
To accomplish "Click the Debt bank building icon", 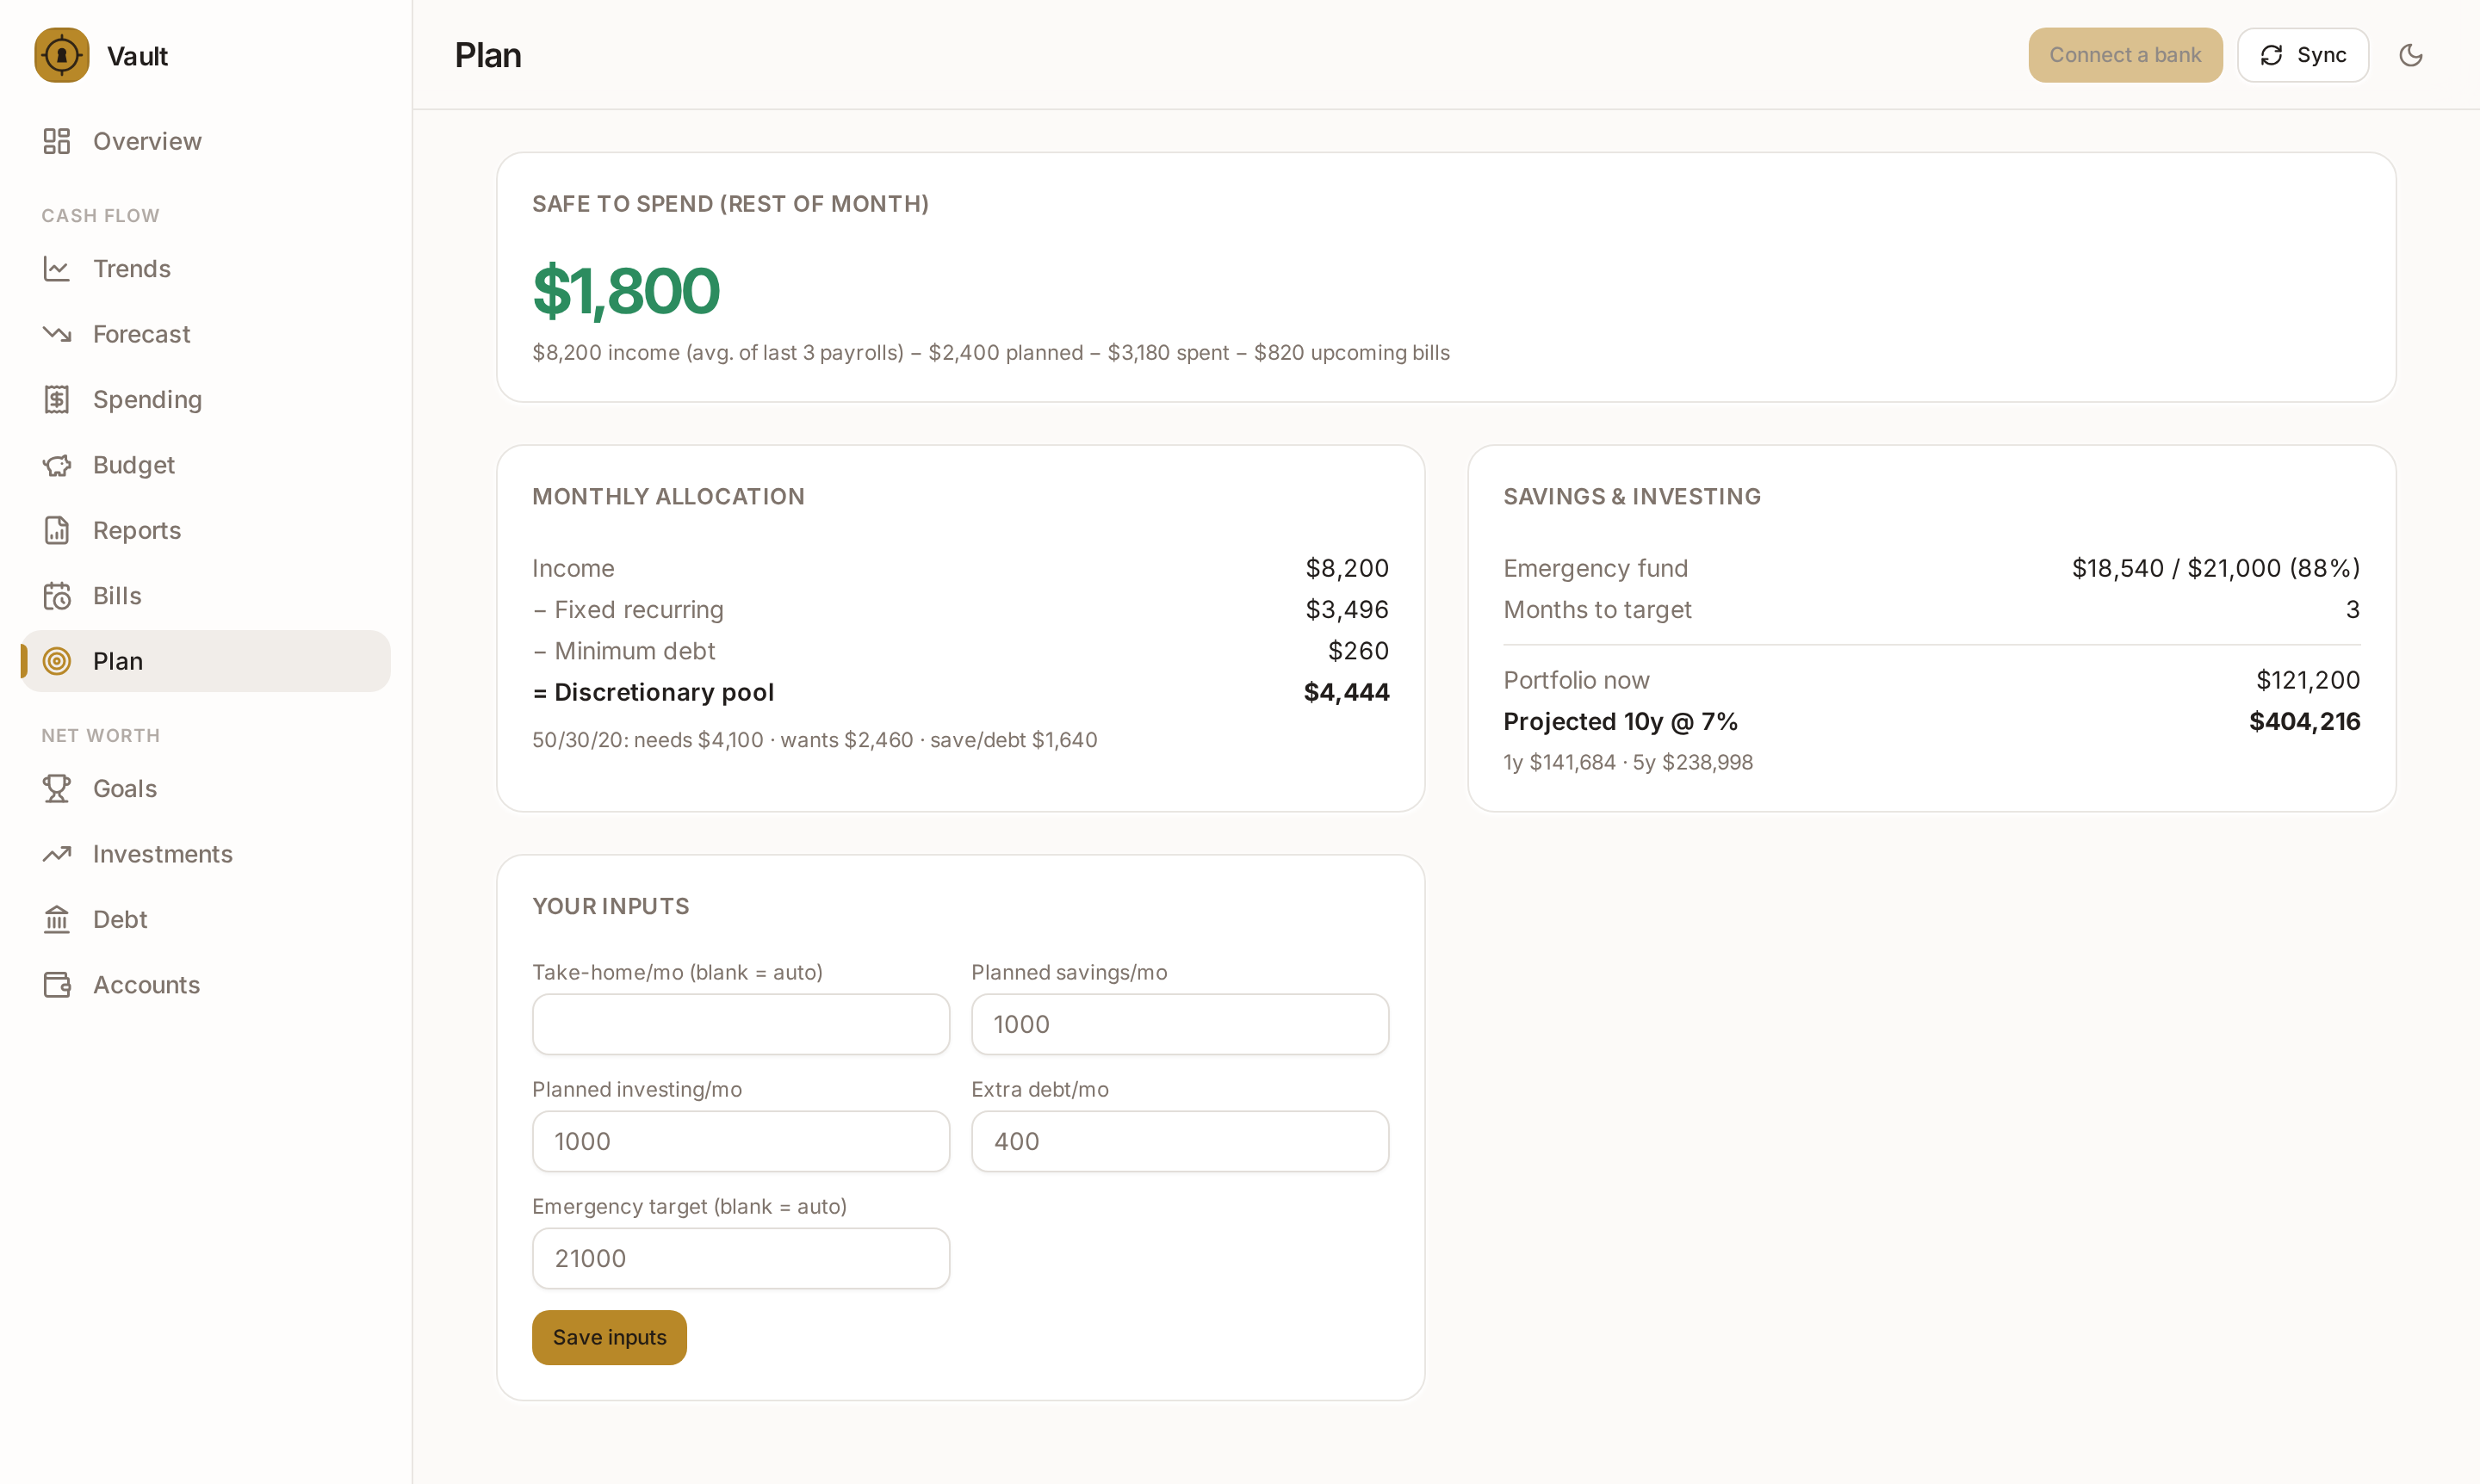I will [57, 919].
